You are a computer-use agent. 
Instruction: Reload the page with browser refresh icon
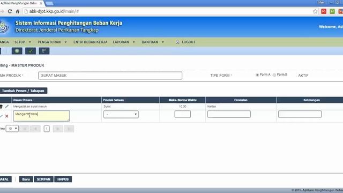tap(10, 11)
